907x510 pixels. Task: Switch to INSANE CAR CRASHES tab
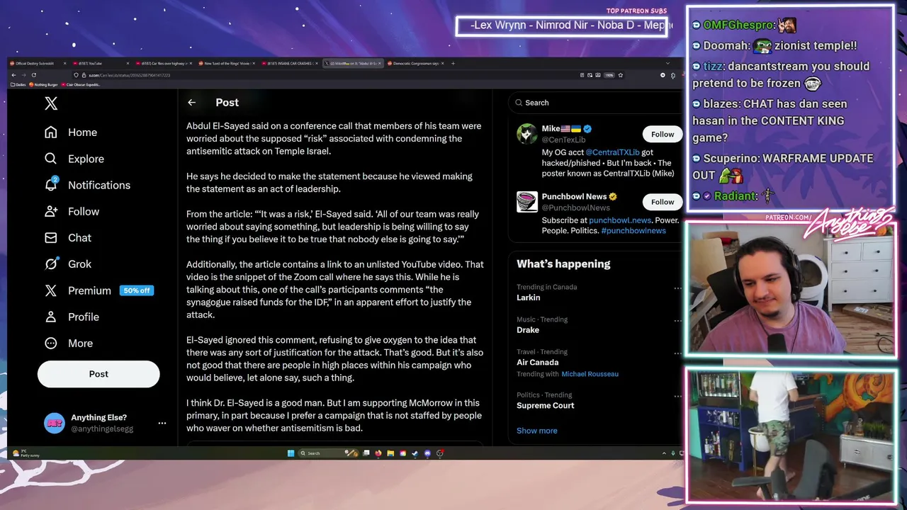291,64
